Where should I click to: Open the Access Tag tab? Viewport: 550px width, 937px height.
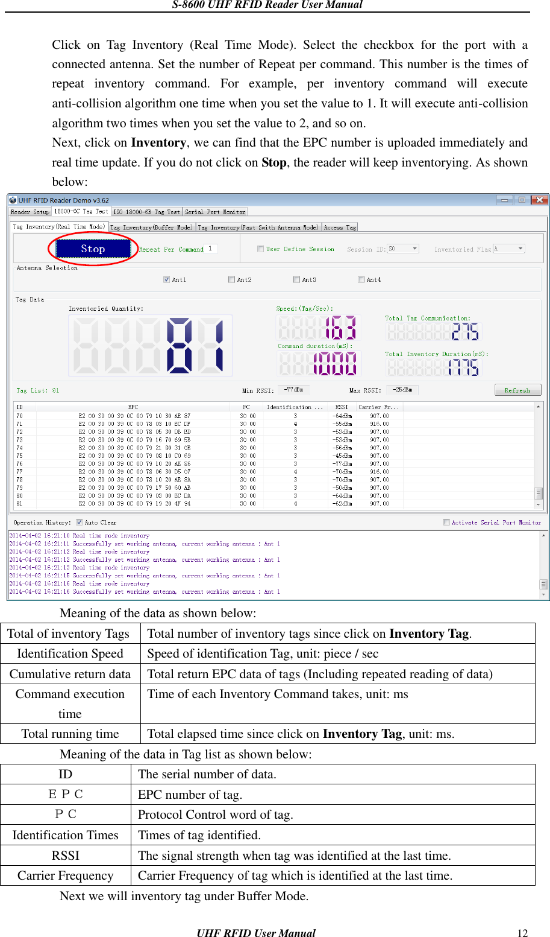340,227
